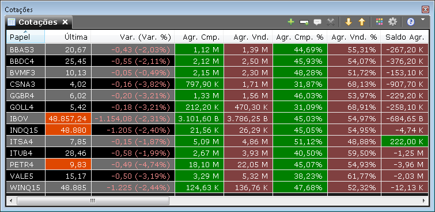This screenshot has height=212, width=435.
Task: Select the IBOV index row
Action: click(217, 119)
